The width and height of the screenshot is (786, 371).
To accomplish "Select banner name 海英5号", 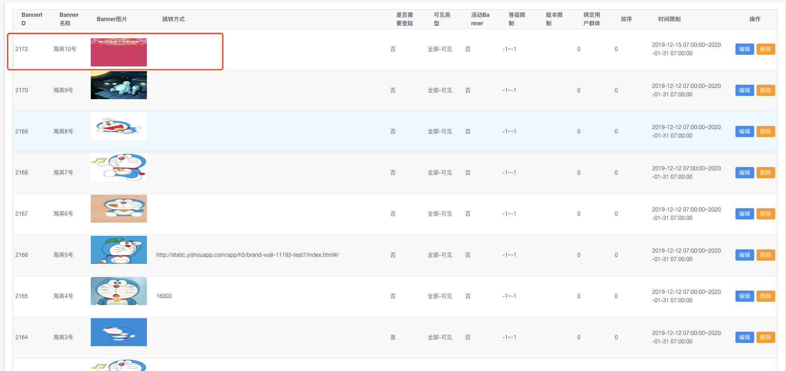I will tap(63, 255).
